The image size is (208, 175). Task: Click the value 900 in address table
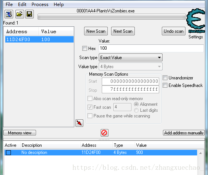click(x=139, y=152)
